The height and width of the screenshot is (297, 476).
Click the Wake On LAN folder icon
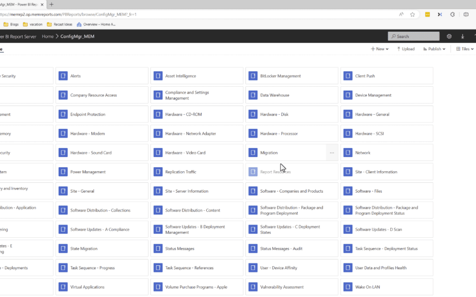pos(348,287)
